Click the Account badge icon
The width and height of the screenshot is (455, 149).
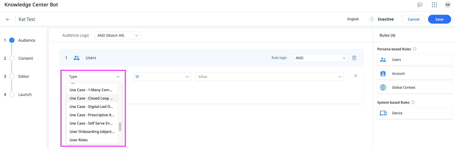(x=383, y=74)
